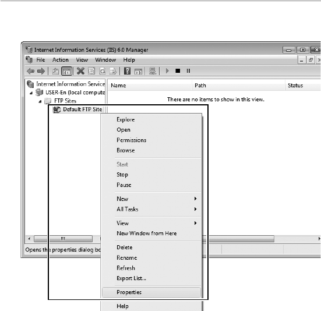Choose Properties from the context menu

[x=151, y=292]
